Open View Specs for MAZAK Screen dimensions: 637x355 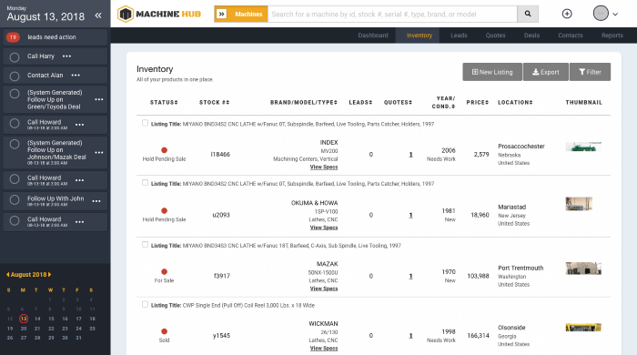click(324, 289)
